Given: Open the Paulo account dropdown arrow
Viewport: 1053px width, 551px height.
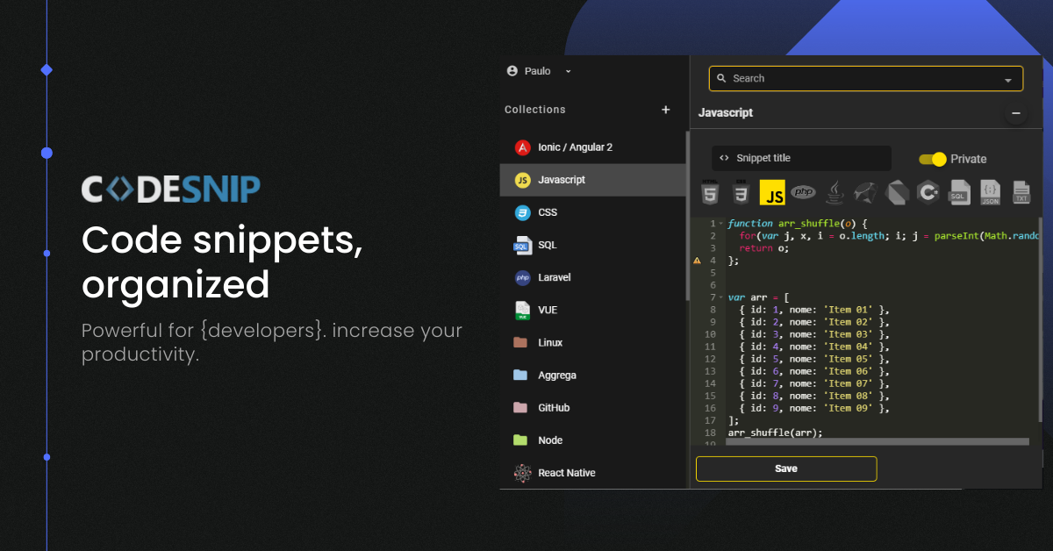Looking at the screenshot, I should [x=569, y=71].
